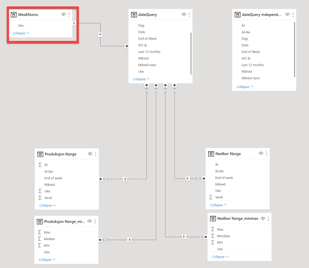309x268 pixels.
Task: Toggle visibility of dateQuery table
Action: pos(183,14)
